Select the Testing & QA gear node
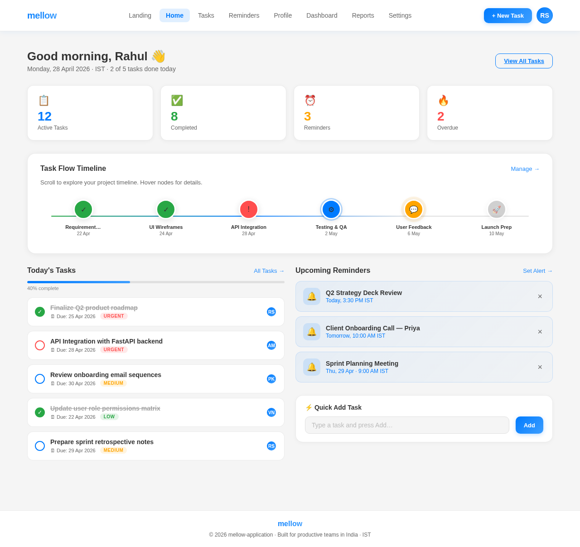580x547 pixels. point(331,209)
